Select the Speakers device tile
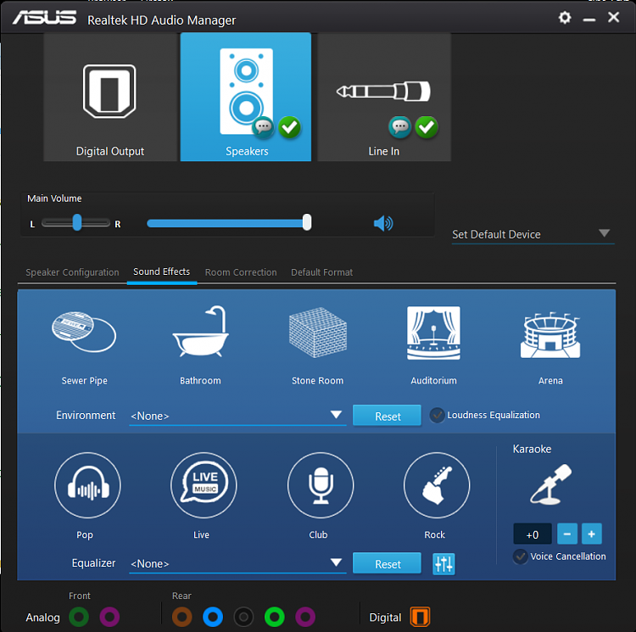Viewport: 636px width, 632px height. pos(246,98)
